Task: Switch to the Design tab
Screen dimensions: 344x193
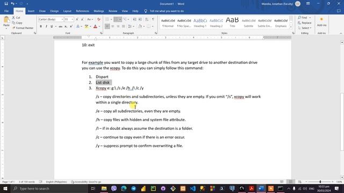Action: click(x=54, y=11)
